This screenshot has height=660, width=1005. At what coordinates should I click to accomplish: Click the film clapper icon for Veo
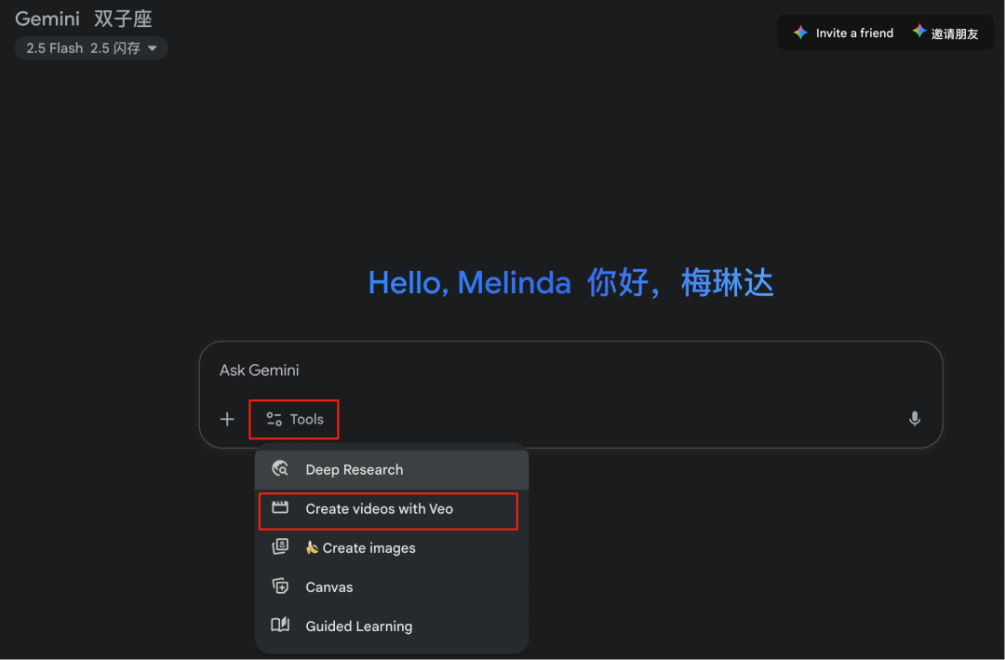click(280, 508)
